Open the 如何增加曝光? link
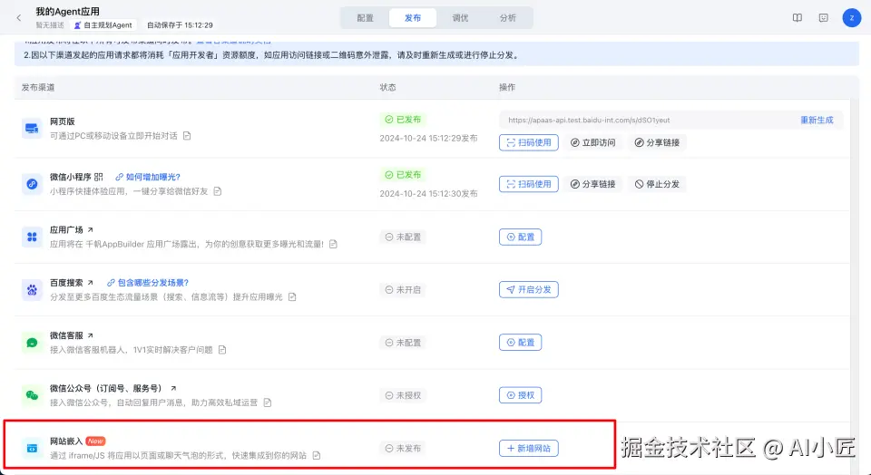This screenshot has height=475, width=871. tap(148, 177)
